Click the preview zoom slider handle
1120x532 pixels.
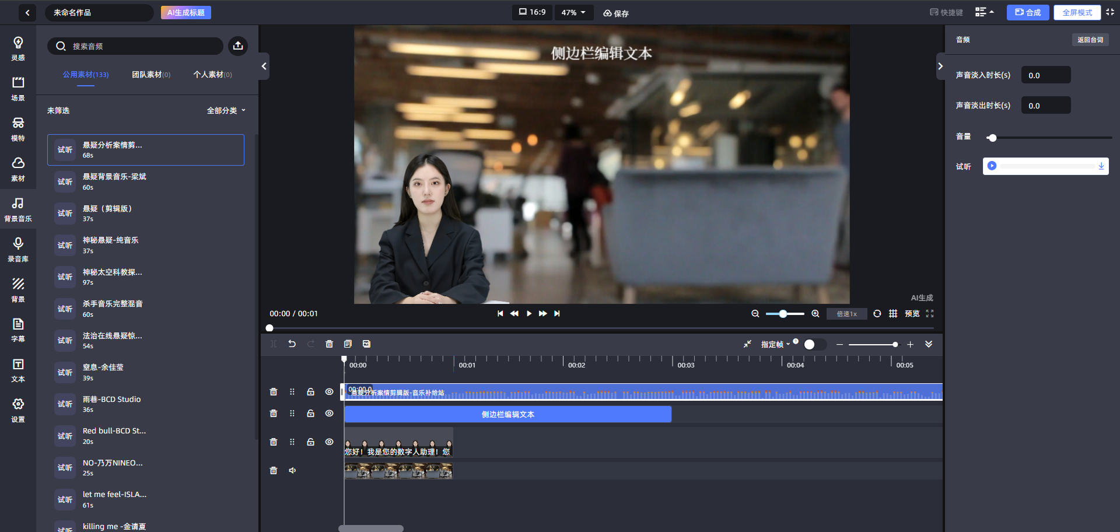coord(783,314)
